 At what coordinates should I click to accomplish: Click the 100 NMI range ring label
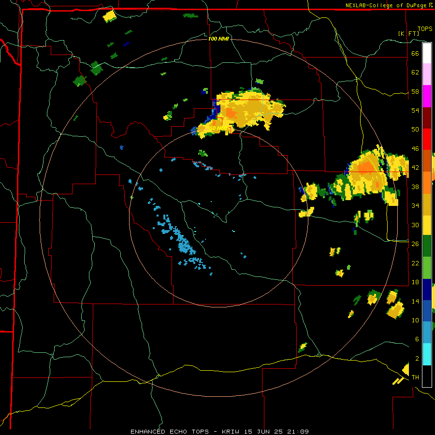coord(218,39)
